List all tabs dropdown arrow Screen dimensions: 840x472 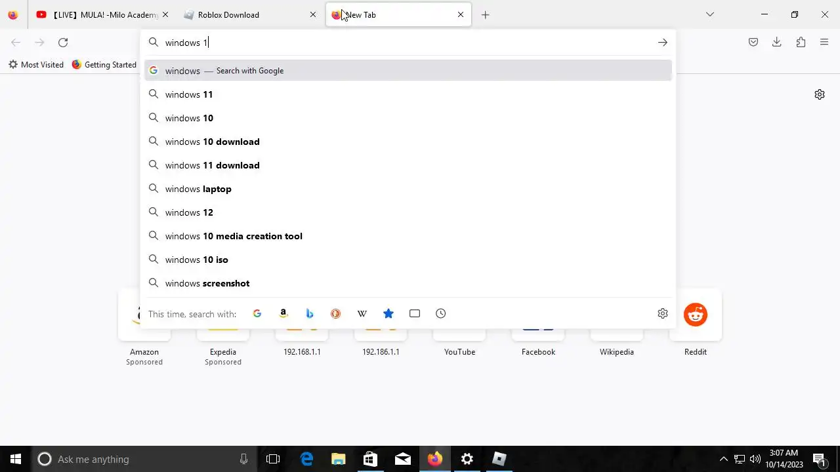coord(710,14)
